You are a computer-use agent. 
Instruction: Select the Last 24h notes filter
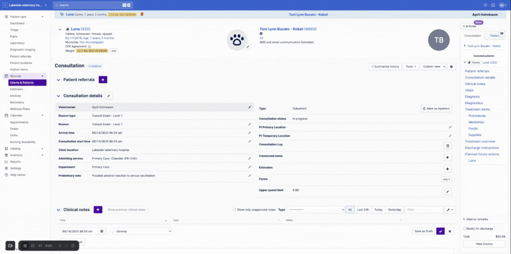pos(362,210)
